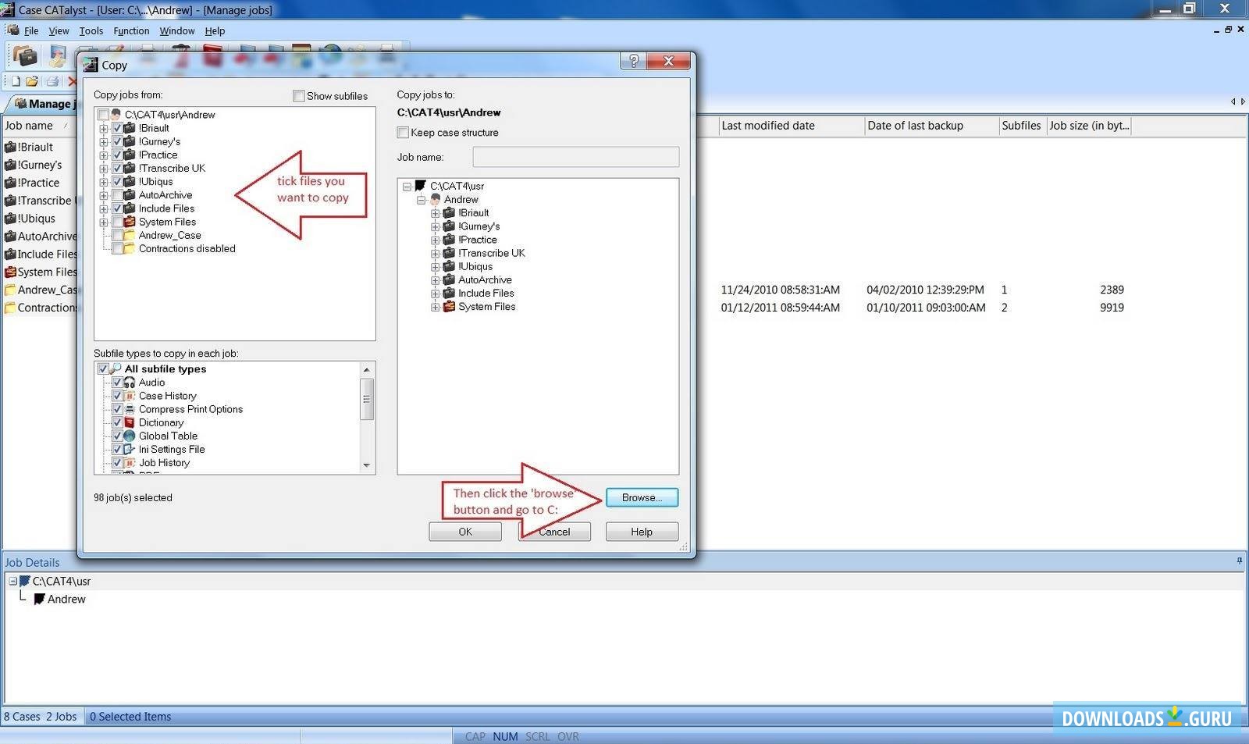Click the Browse... button
The width and height of the screenshot is (1249, 744).
tap(642, 497)
